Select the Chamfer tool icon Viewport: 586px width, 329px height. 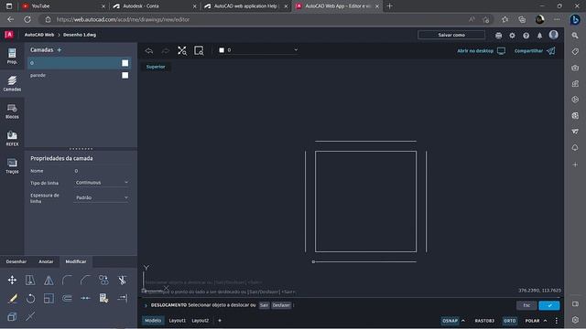(85, 280)
